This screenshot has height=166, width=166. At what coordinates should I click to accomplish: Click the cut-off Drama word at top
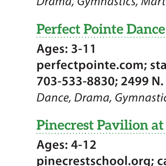54,3
